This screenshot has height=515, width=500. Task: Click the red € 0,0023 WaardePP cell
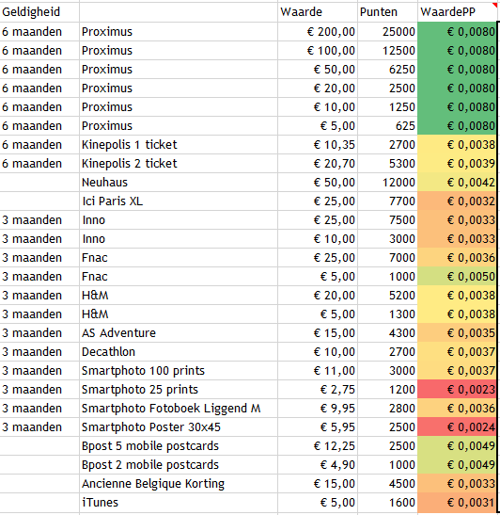click(x=458, y=389)
